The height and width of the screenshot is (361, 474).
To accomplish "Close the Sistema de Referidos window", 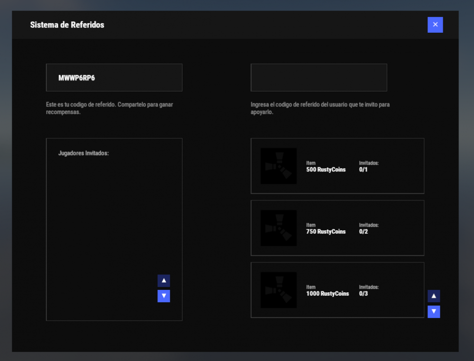I will (435, 25).
